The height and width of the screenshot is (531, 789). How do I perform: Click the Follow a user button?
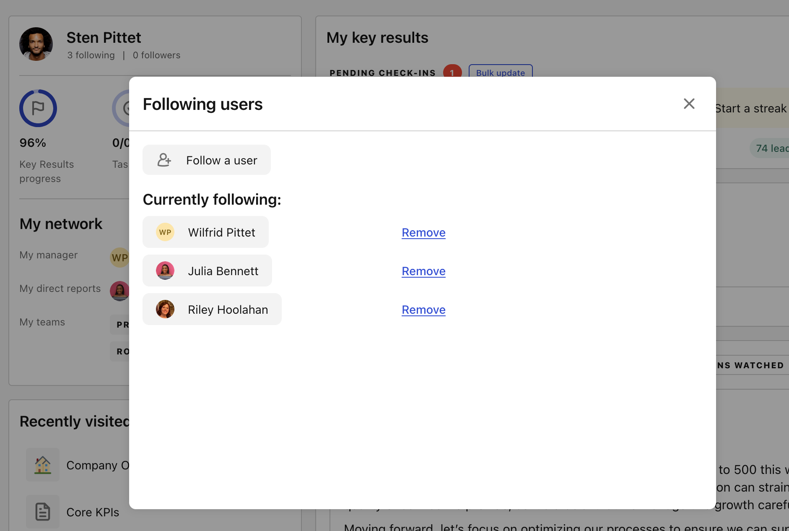tap(207, 160)
